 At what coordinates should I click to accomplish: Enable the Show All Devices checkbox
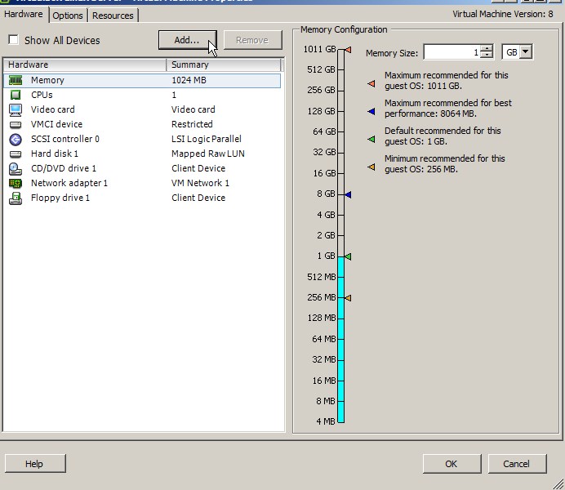[13, 40]
